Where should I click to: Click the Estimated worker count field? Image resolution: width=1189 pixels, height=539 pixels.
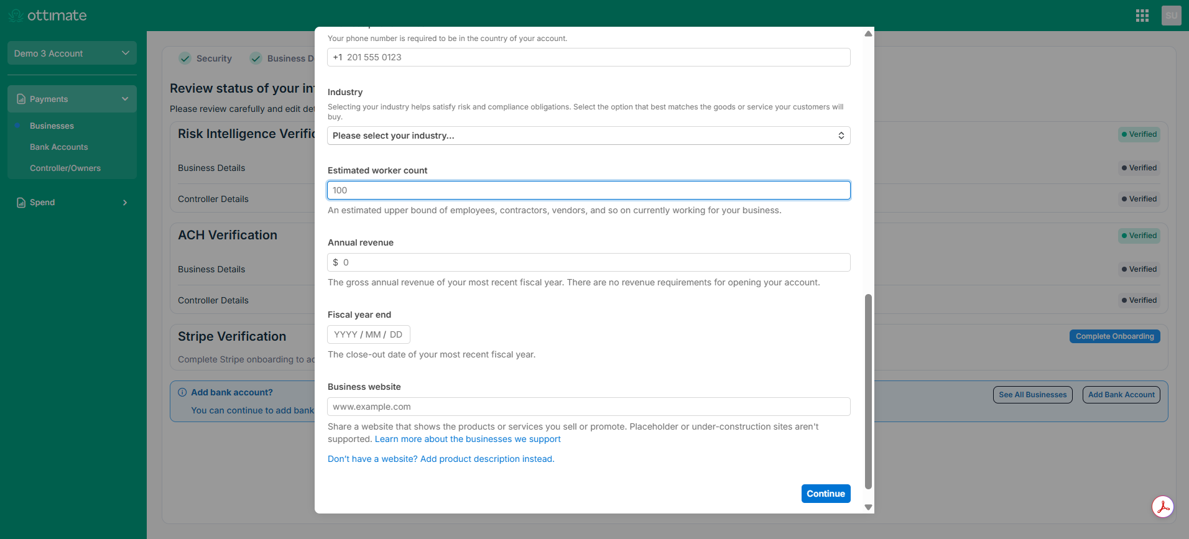click(x=588, y=190)
